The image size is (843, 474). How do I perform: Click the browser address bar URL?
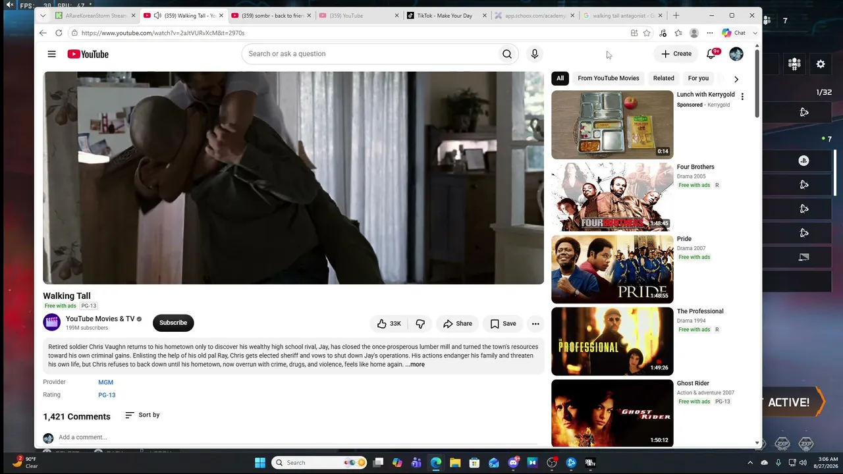(x=163, y=33)
